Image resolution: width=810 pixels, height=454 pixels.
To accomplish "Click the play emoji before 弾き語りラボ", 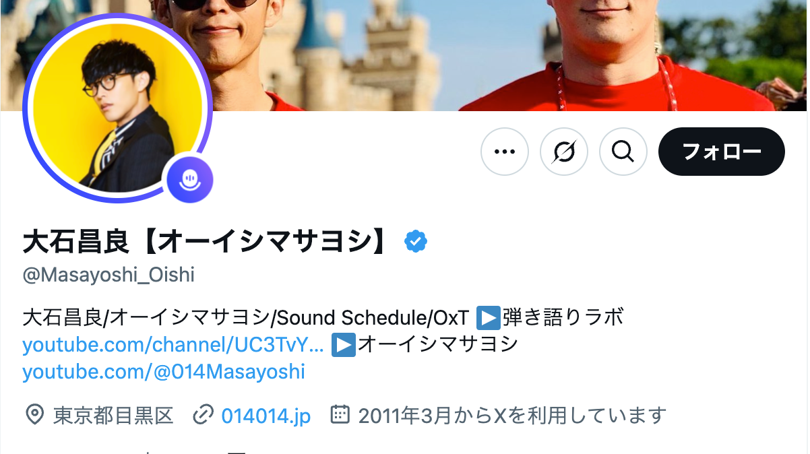I will 488,317.
